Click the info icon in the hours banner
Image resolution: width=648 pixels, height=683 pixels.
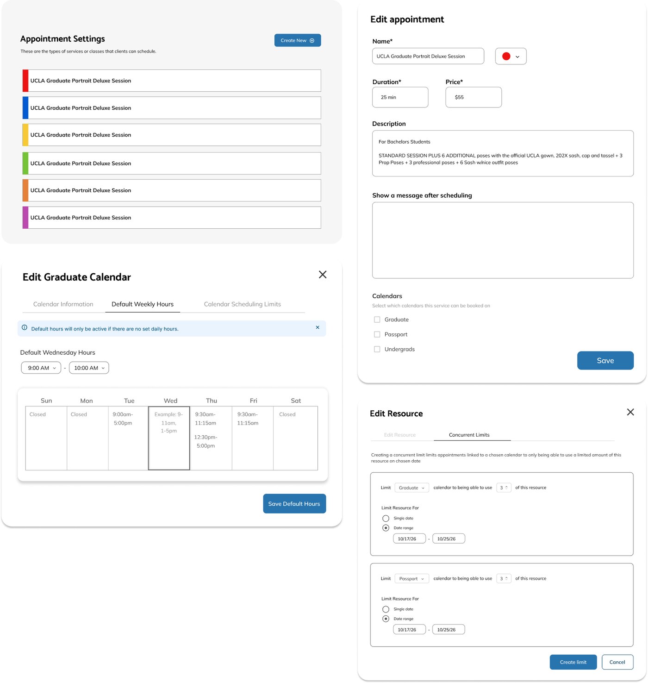click(x=25, y=328)
